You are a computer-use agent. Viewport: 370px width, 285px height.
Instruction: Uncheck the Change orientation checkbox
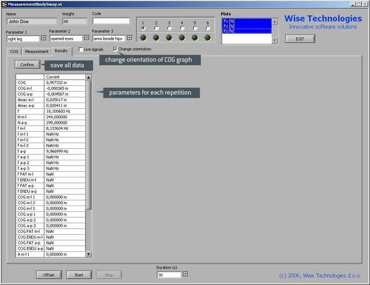115,49
